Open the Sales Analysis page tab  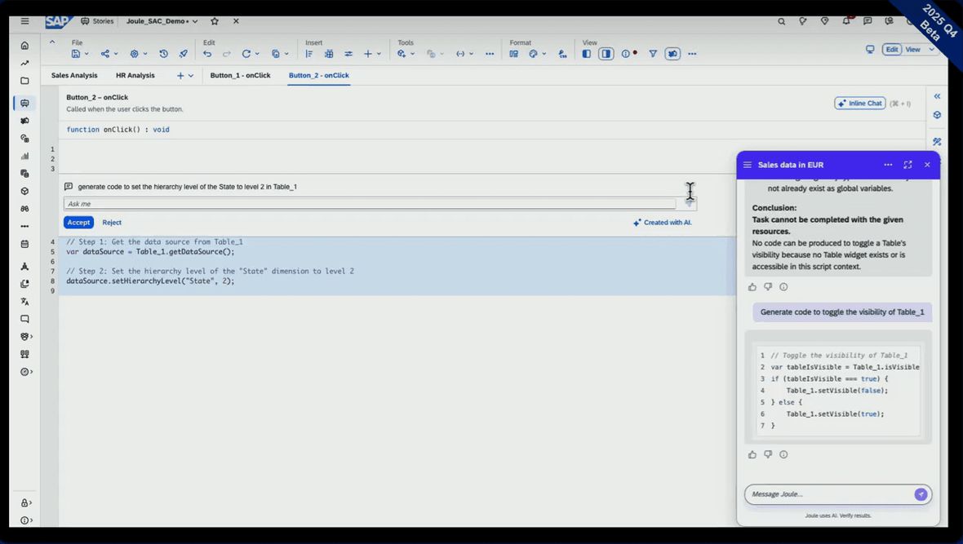pyautogui.click(x=74, y=76)
